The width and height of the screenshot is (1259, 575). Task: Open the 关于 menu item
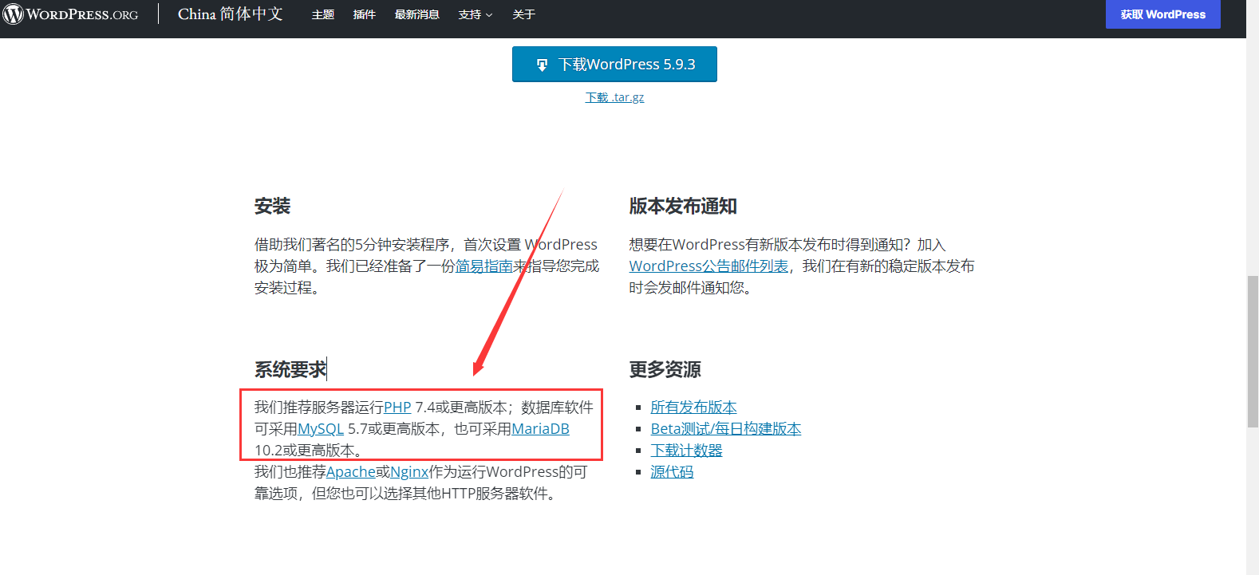[523, 14]
